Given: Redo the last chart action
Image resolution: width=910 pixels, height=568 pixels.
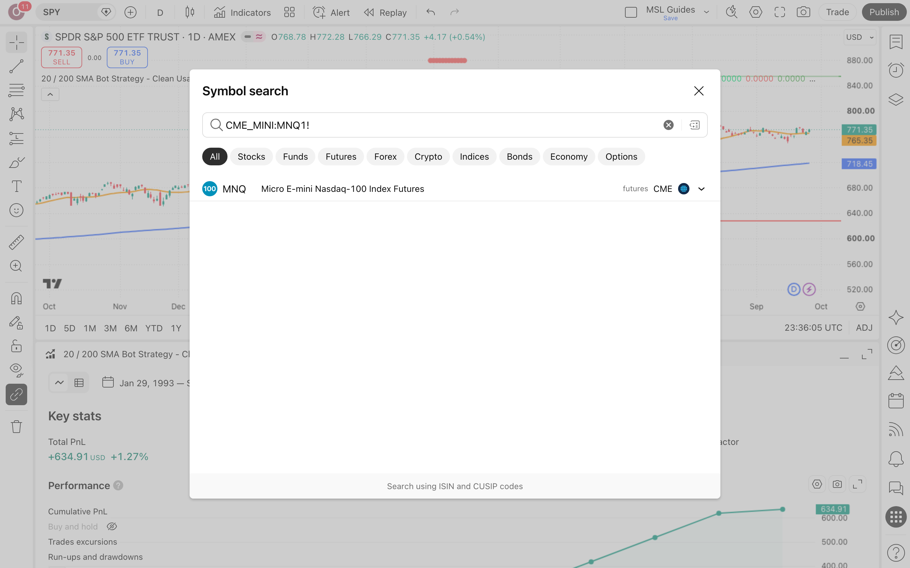Looking at the screenshot, I should [455, 12].
